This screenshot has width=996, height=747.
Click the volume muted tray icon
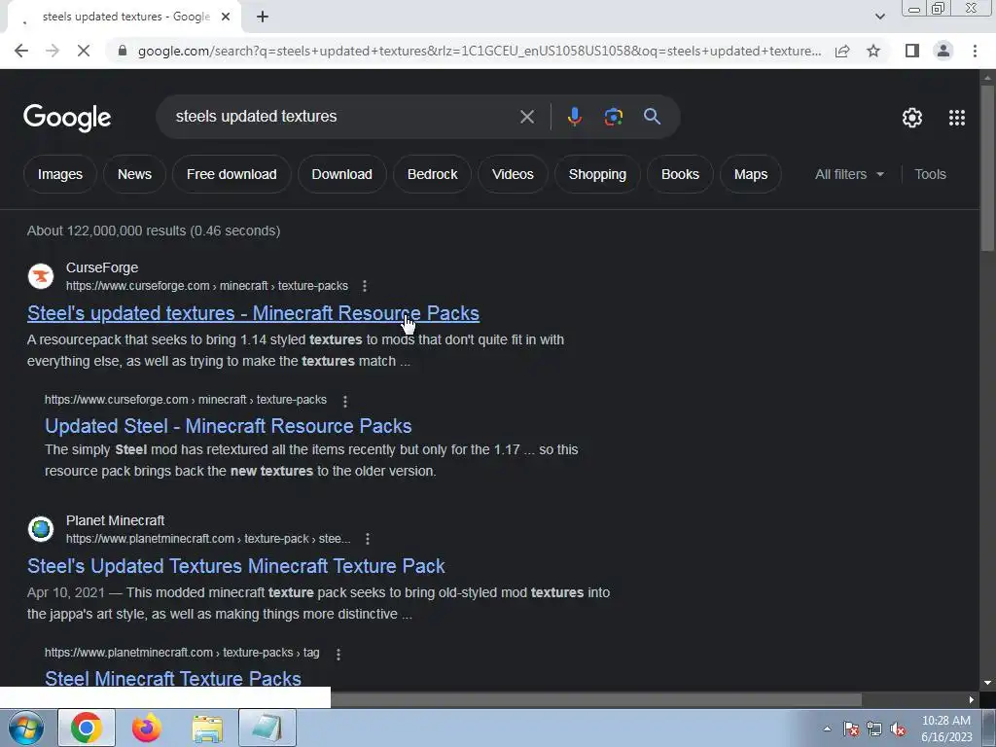[x=898, y=729]
